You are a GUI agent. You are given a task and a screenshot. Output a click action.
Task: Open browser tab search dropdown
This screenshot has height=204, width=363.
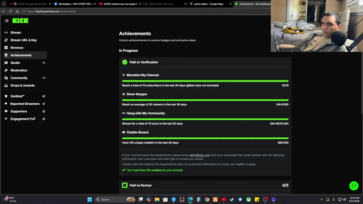pyautogui.click(x=3, y=4)
